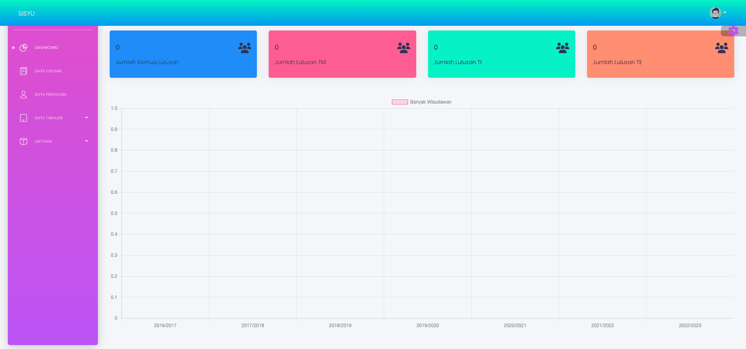Click the Data Pengguna person icon
The image size is (746, 349).
(x=23, y=95)
